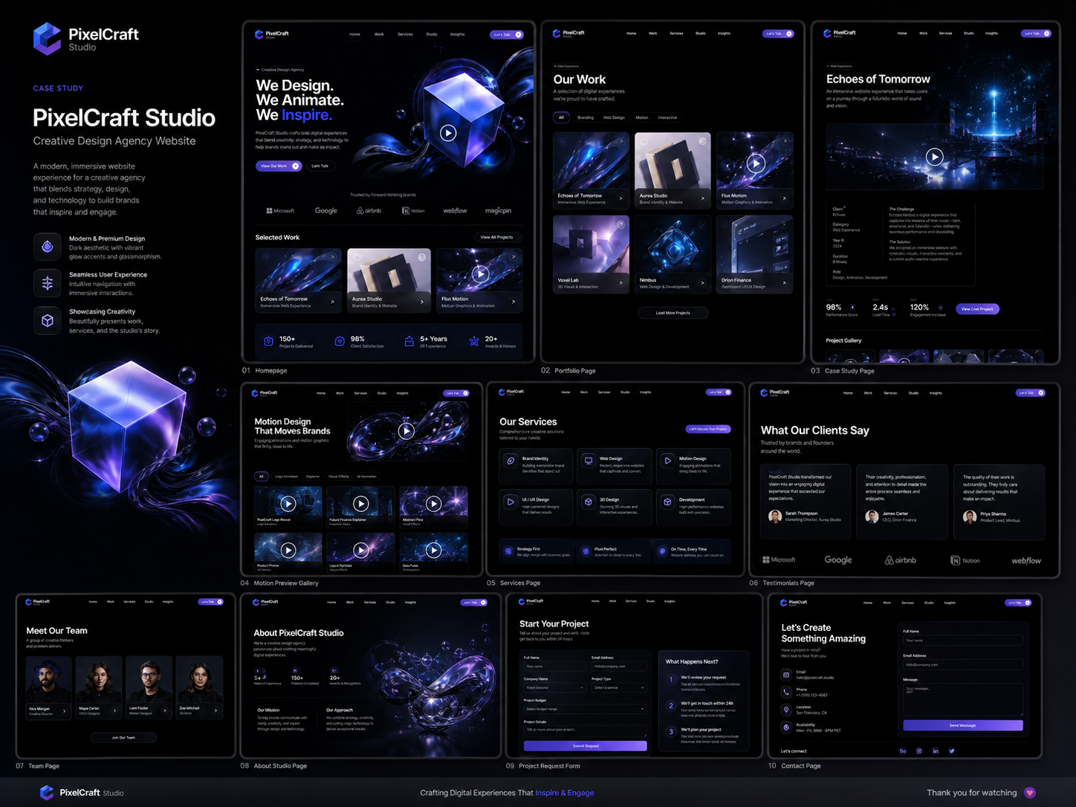Play Future Finance Explainer video
The width and height of the screenshot is (1076, 807).
[360, 504]
